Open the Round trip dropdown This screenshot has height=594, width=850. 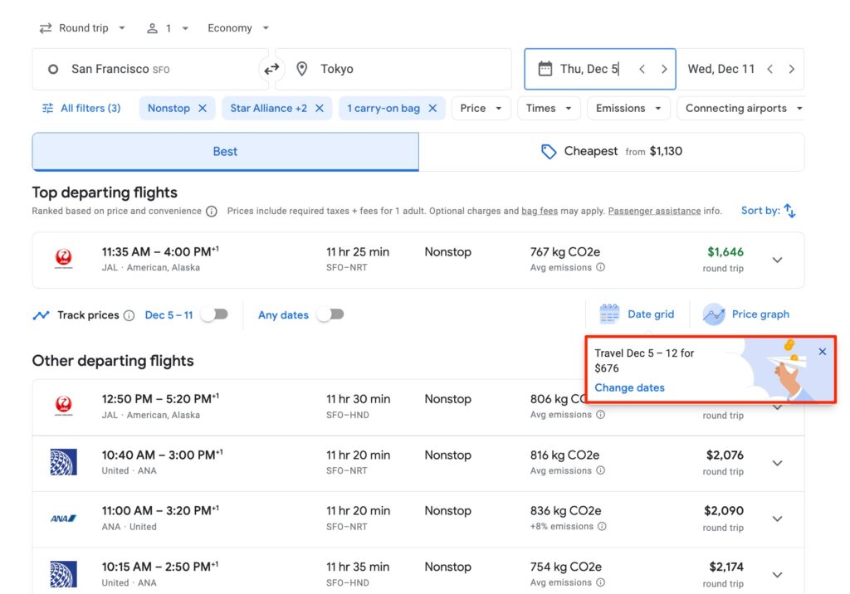81,27
